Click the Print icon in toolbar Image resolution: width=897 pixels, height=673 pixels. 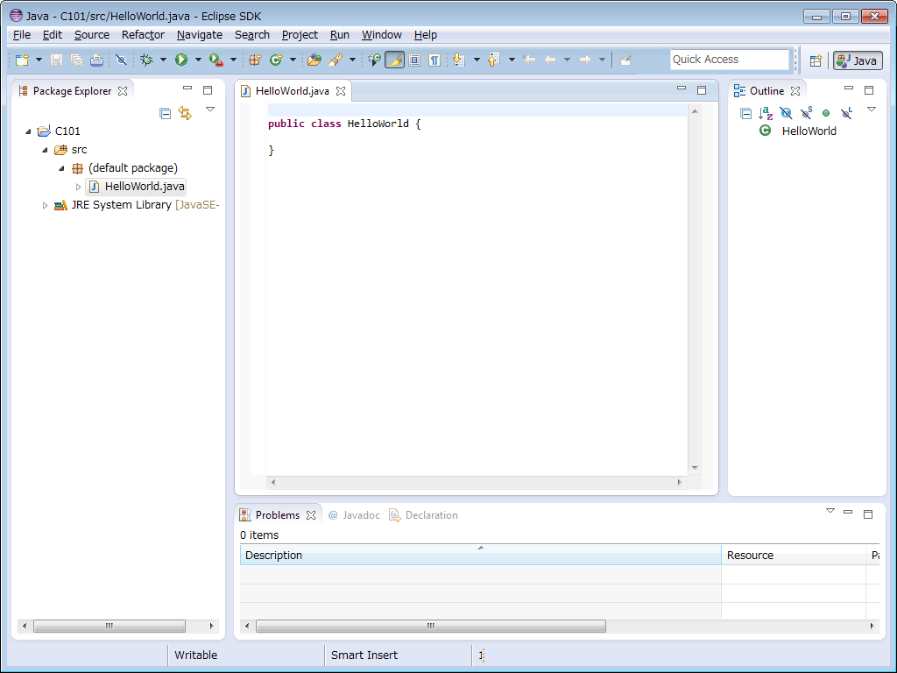(x=96, y=60)
